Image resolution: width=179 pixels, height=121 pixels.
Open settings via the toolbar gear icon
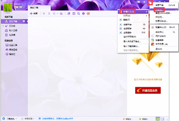coord(84,13)
